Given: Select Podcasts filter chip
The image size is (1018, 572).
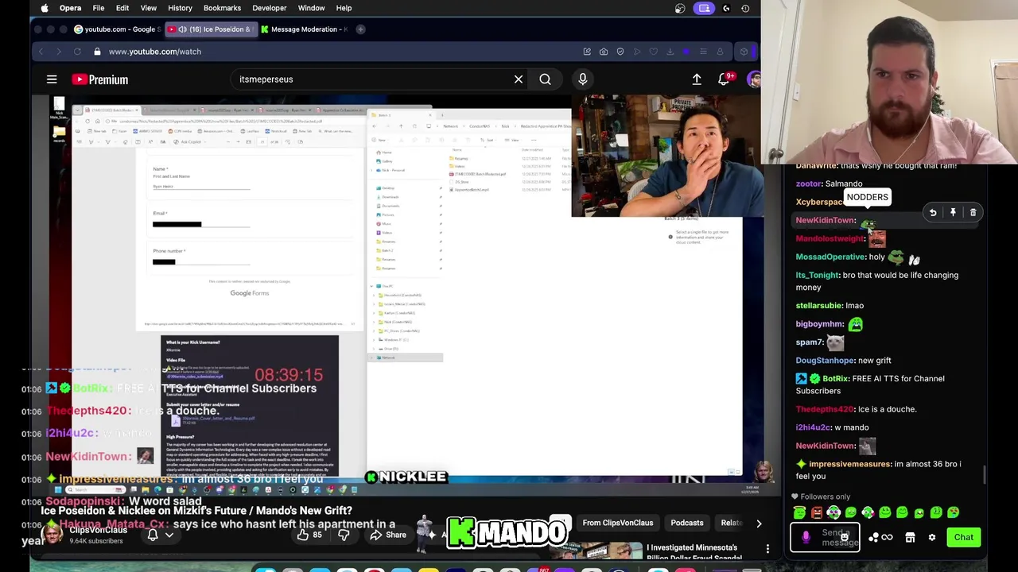Looking at the screenshot, I should 686,523.
